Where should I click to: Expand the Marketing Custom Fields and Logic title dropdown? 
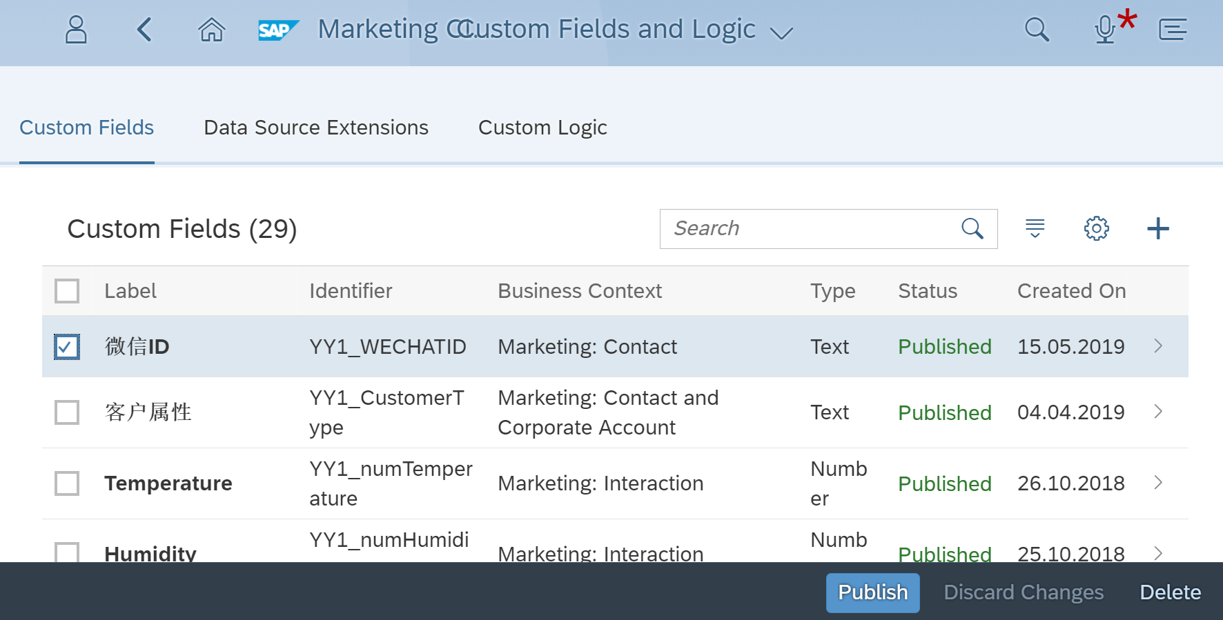point(781,32)
